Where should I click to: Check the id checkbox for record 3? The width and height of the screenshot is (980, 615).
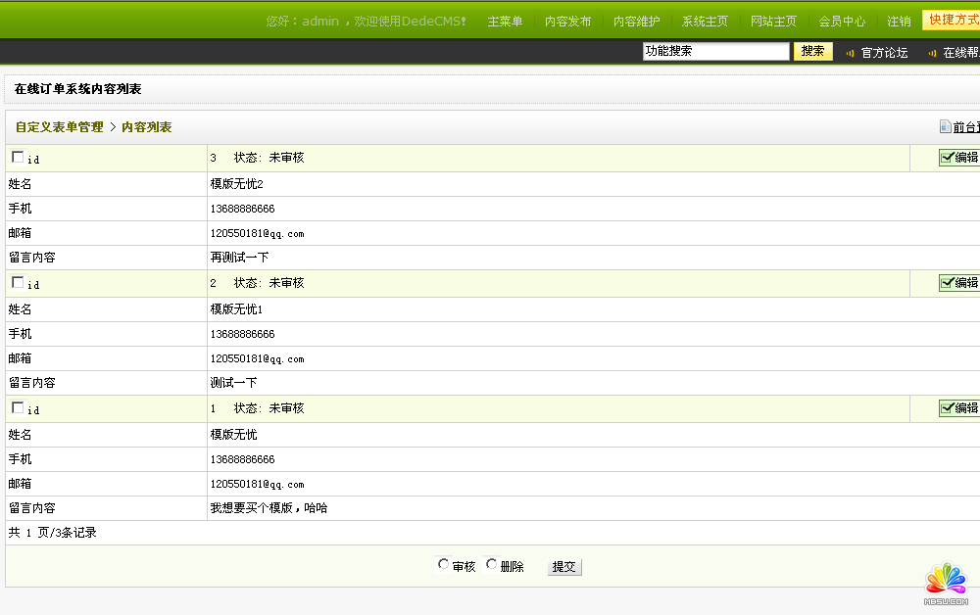(x=18, y=157)
